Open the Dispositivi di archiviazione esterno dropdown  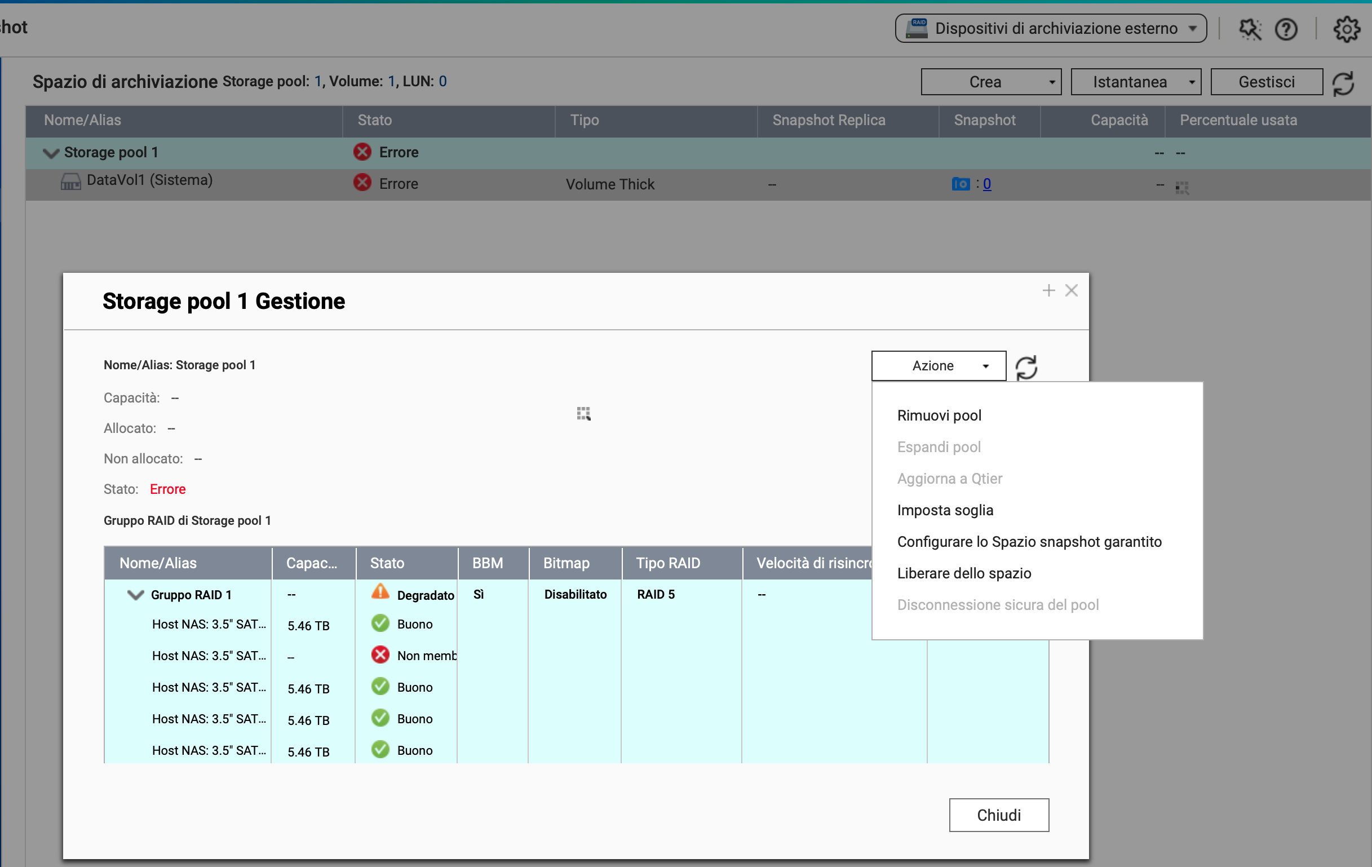click(1050, 29)
